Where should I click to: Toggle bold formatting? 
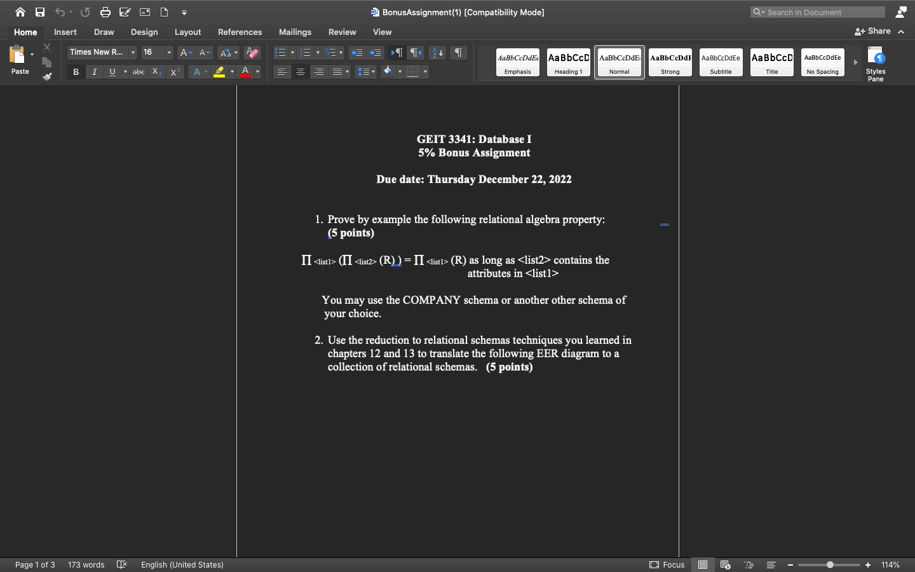(x=76, y=72)
